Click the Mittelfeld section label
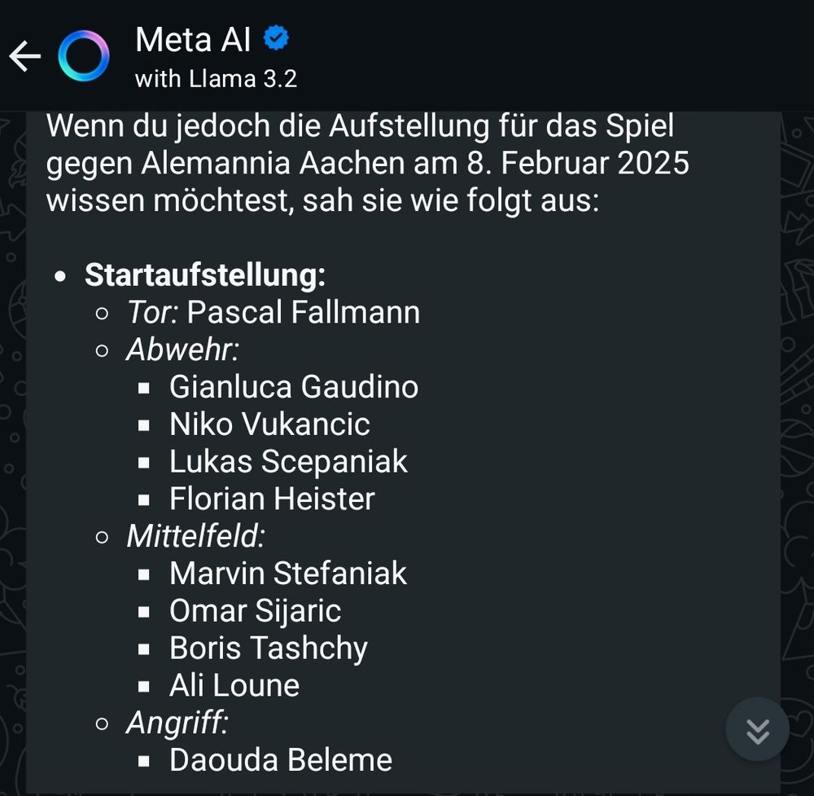Image resolution: width=814 pixels, height=796 pixels. (195, 535)
